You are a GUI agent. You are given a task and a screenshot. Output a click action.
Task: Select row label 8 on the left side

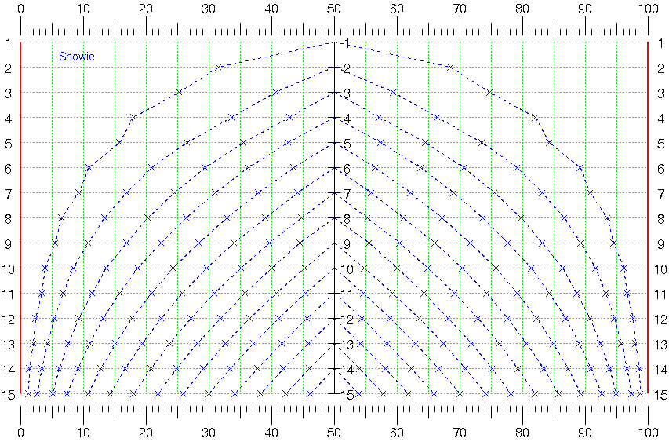9,219
